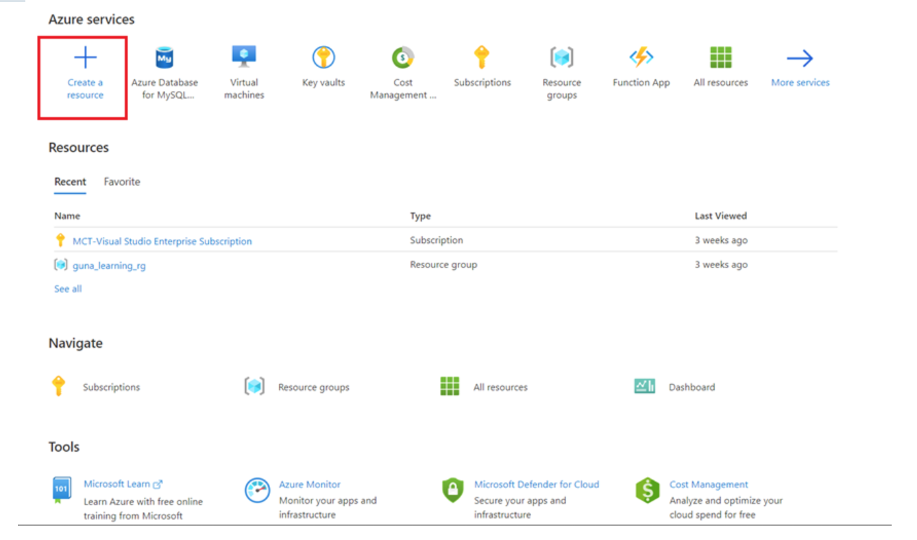Click the Subscriptions key icon under Navigate
Screen dimensions: 917x540
[x=59, y=386]
